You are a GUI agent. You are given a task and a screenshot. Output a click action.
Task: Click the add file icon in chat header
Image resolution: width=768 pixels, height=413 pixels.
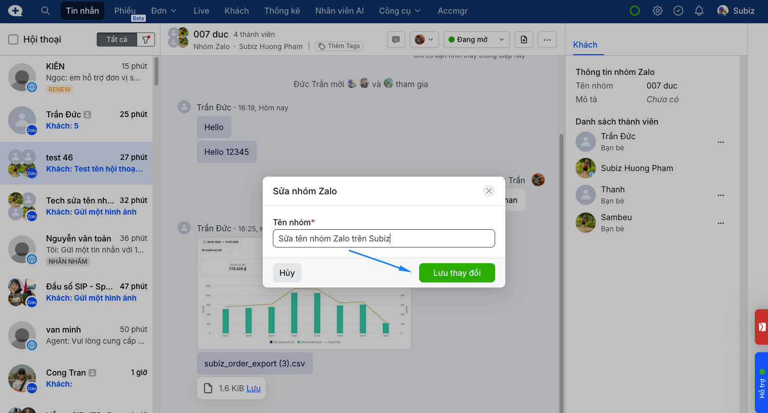pos(524,39)
